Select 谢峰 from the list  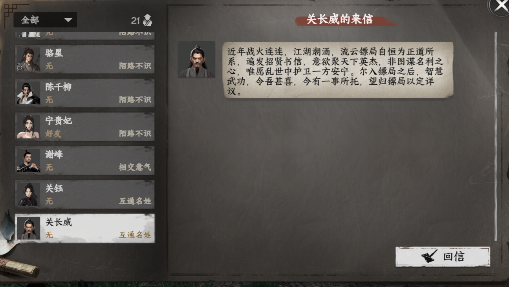(85, 160)
